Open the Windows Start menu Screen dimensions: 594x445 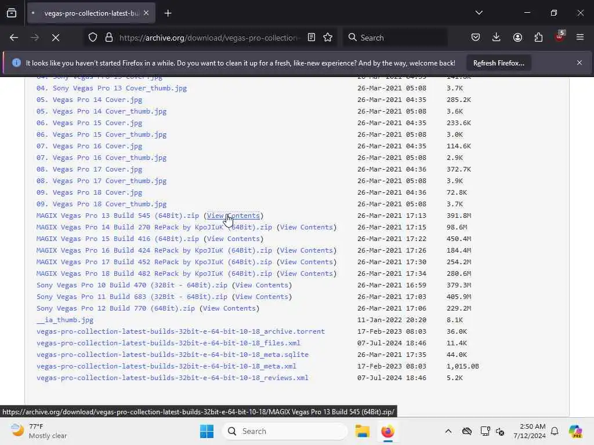click(x=207, y=431)
